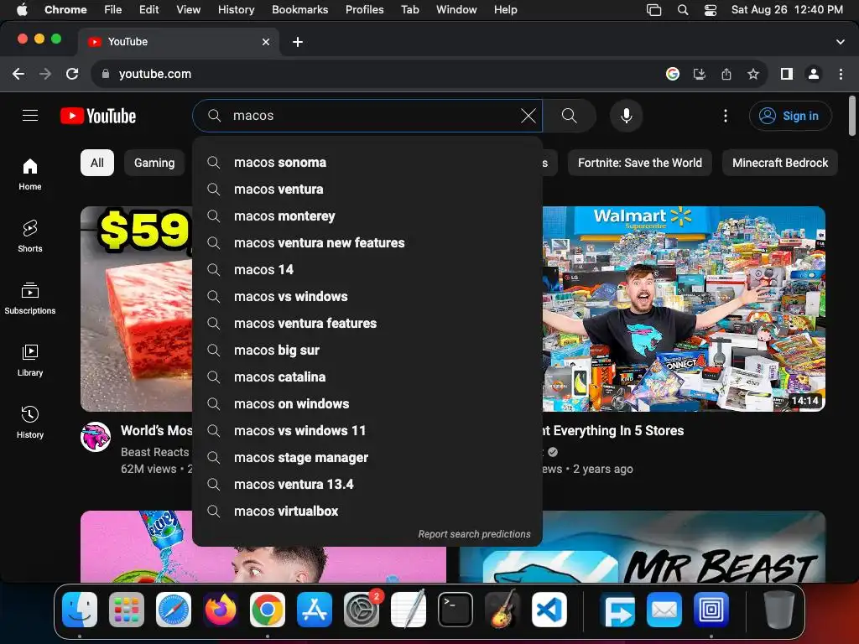
Task: Open Subscriptions in sidebar
Action: point(30,298)
